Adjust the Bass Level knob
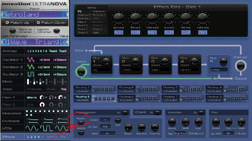 coord(119,19)
